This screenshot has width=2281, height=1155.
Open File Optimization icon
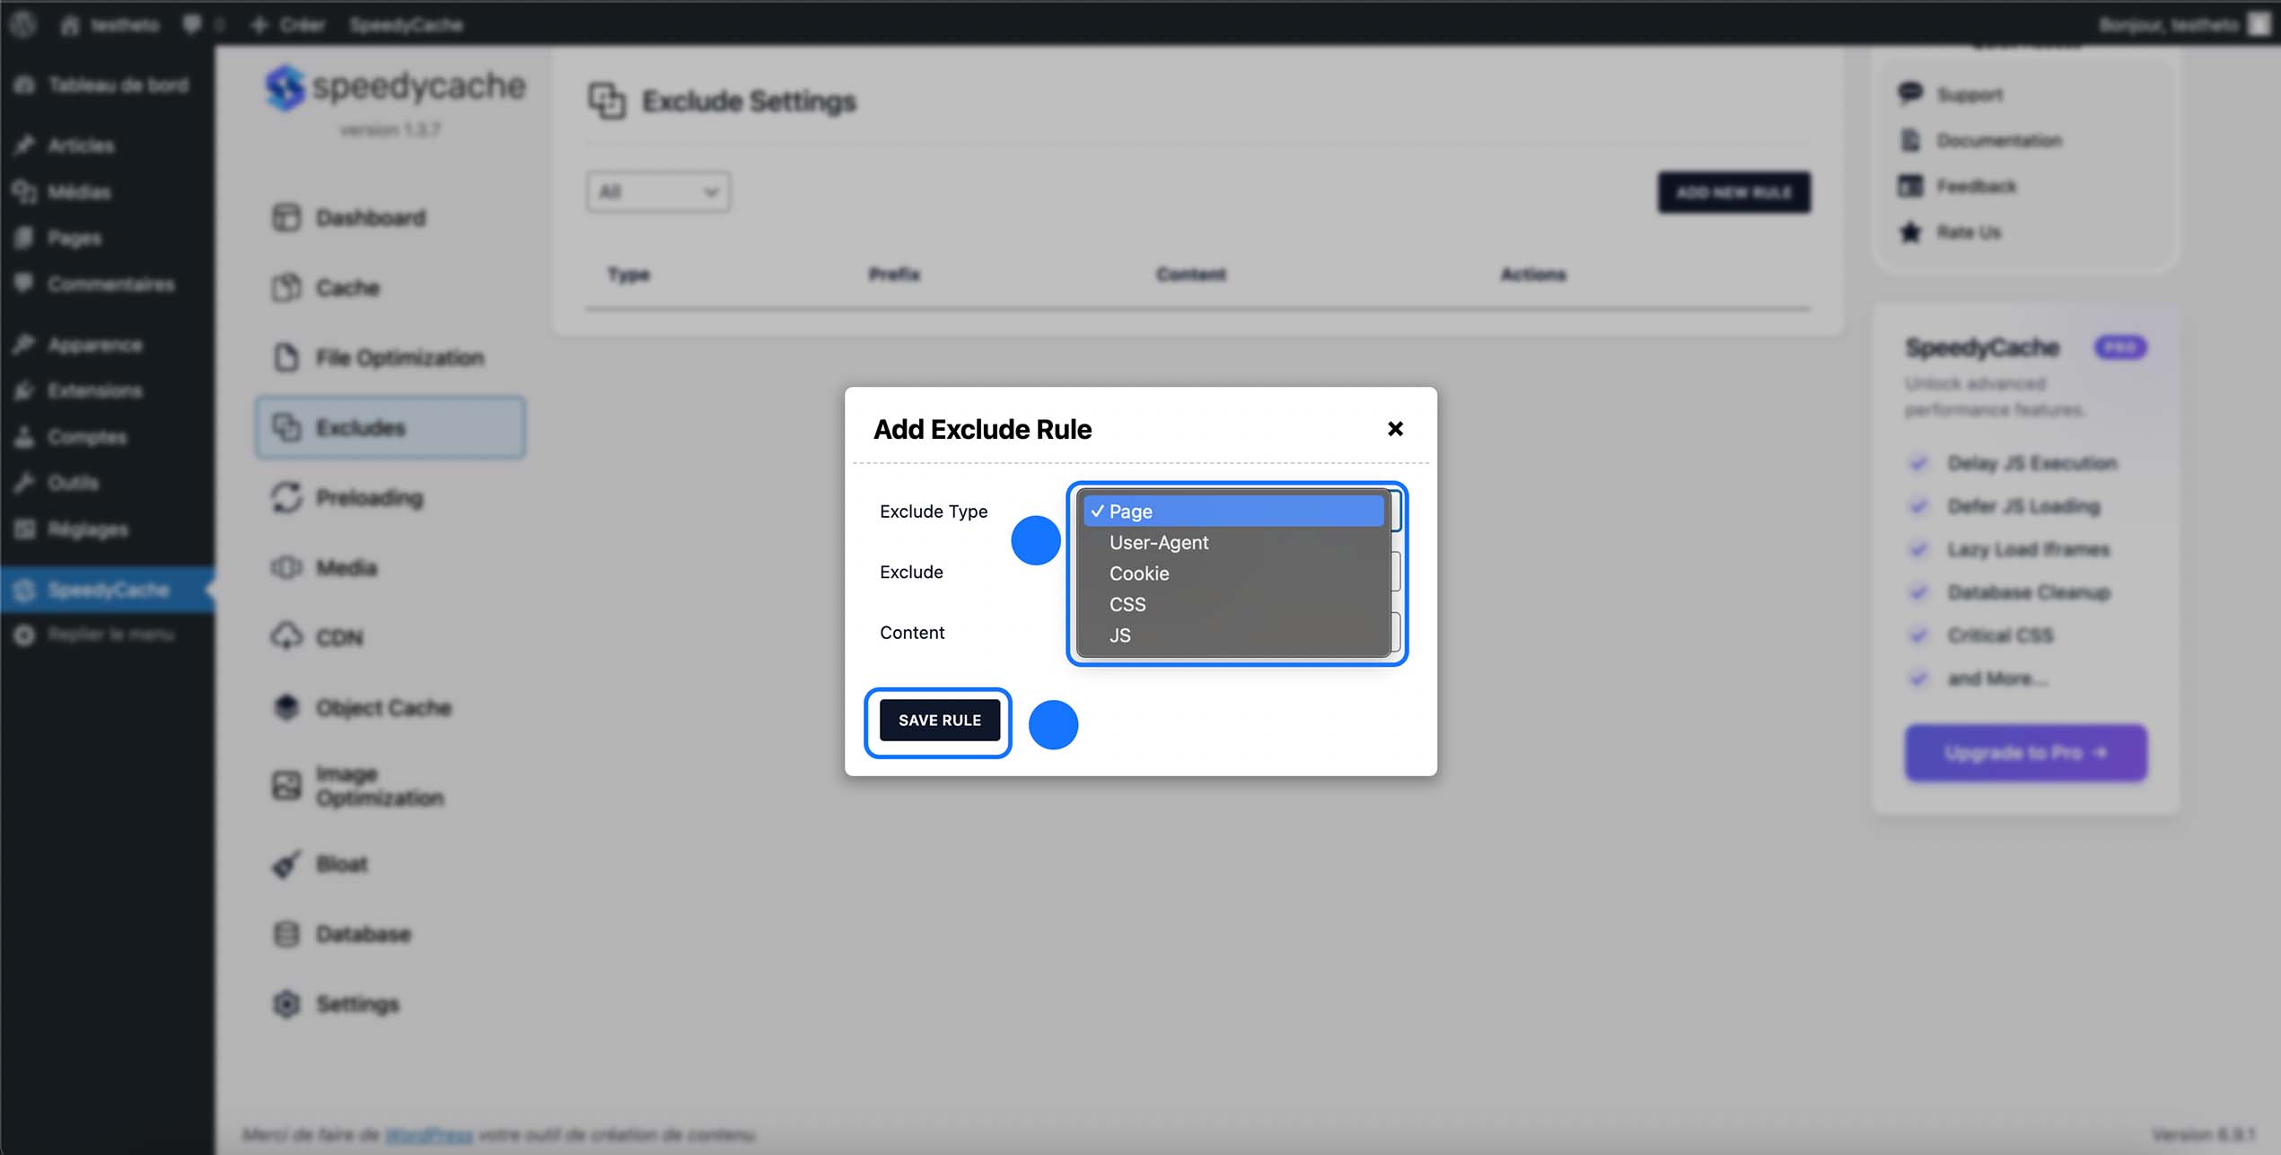pyautogui.click(x=286, y=357)
